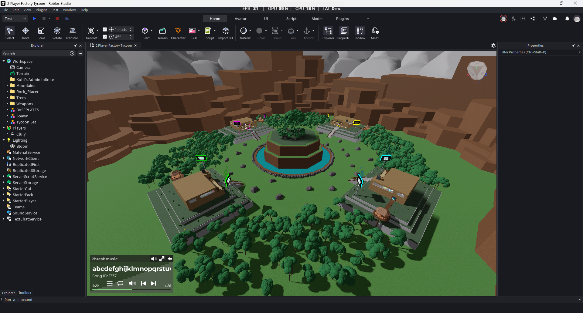Open the File menu

click(x=5, y=10)
